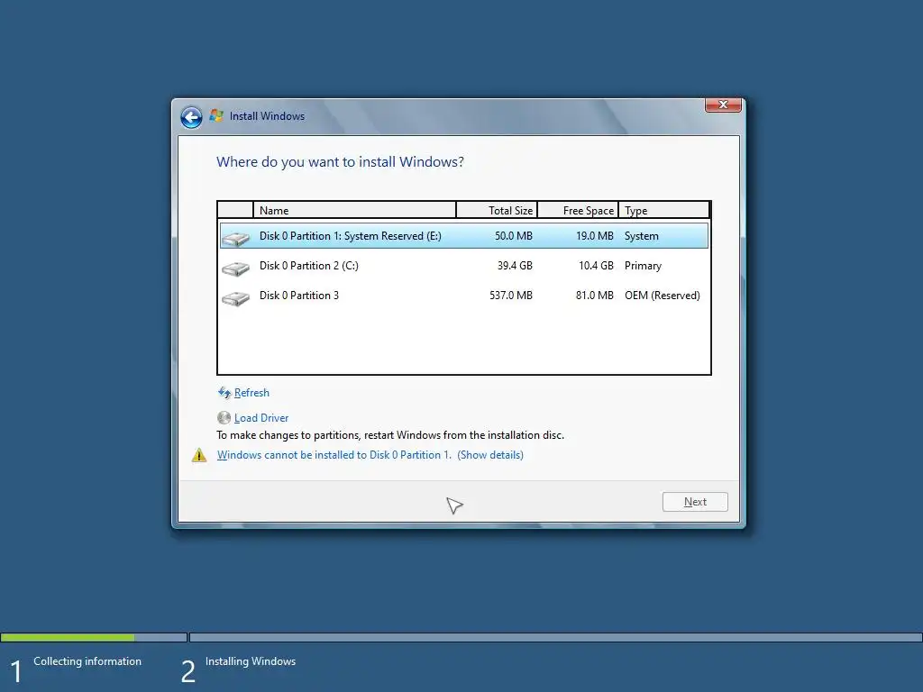Viewport: 923px width, 692px height.
Task: Sort by the Type column header
Action: tap(664, 210)
